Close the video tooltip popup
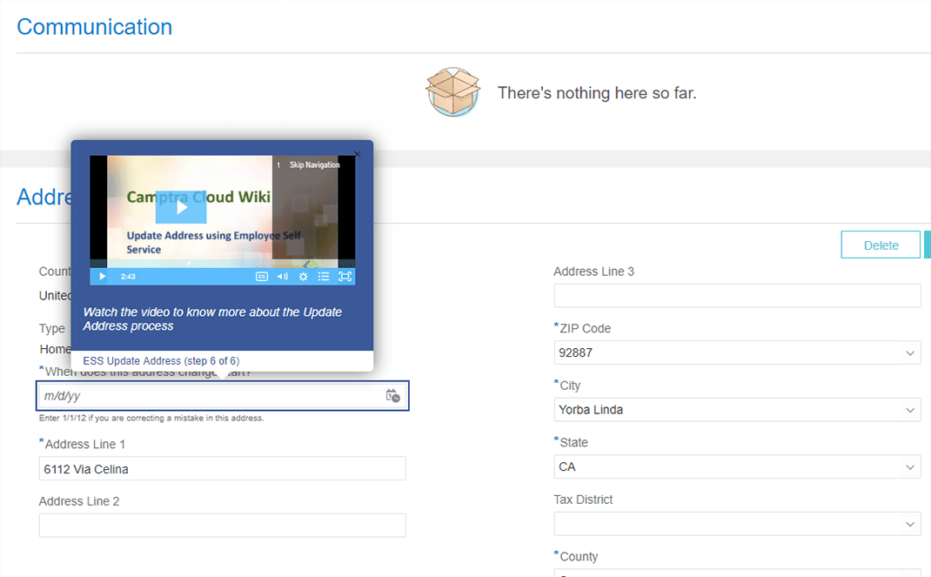The width and height of the screenshot is (931, 577). pos(357,154)
